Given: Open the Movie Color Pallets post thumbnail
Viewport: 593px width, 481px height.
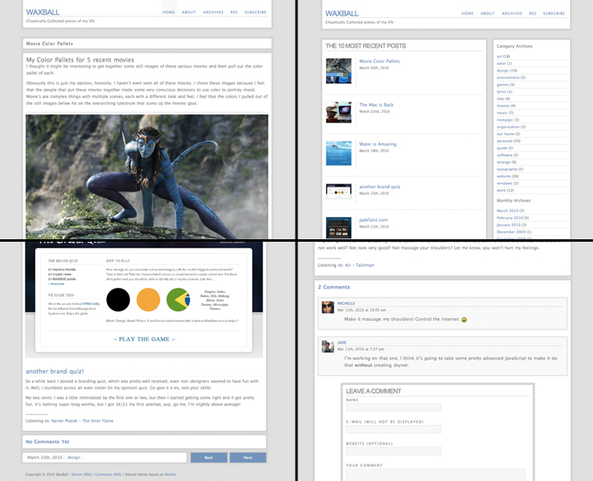Looking at the screenshot, I should point(339,71).
